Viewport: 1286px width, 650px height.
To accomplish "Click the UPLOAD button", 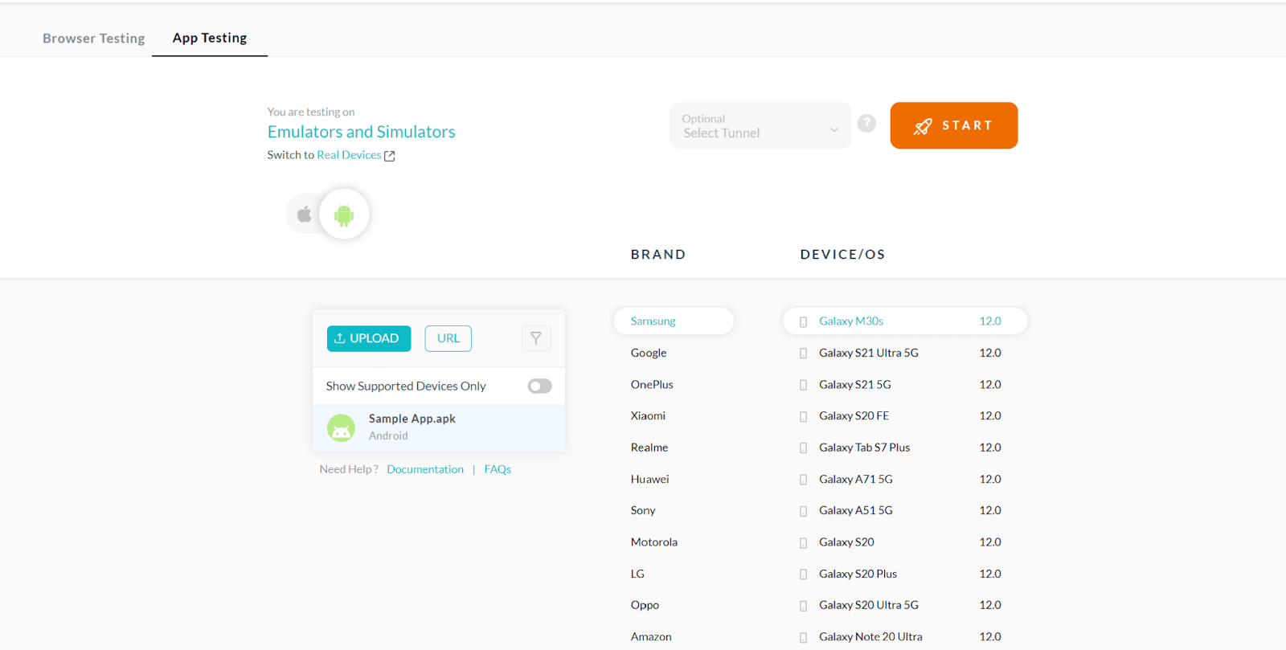I will click(x=369, y=338).
